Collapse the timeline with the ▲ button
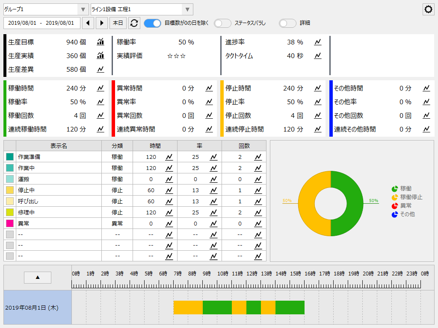This screenshot has height=328, width=438. point(37,277)
